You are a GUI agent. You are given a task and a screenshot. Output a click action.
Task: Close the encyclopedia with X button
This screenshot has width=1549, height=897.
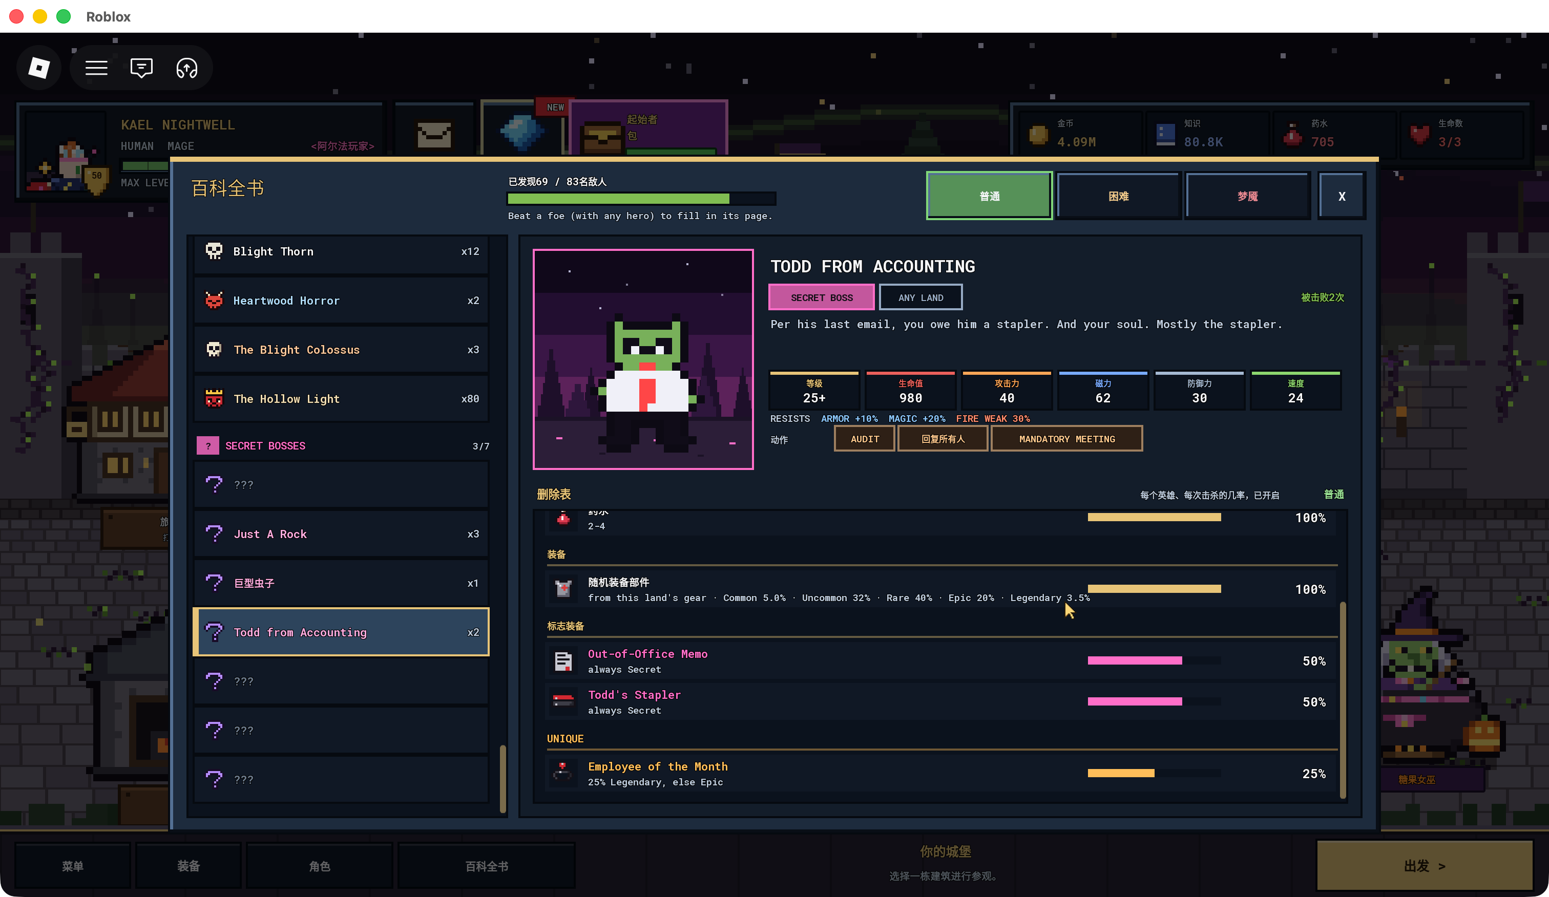[1342, 196]
